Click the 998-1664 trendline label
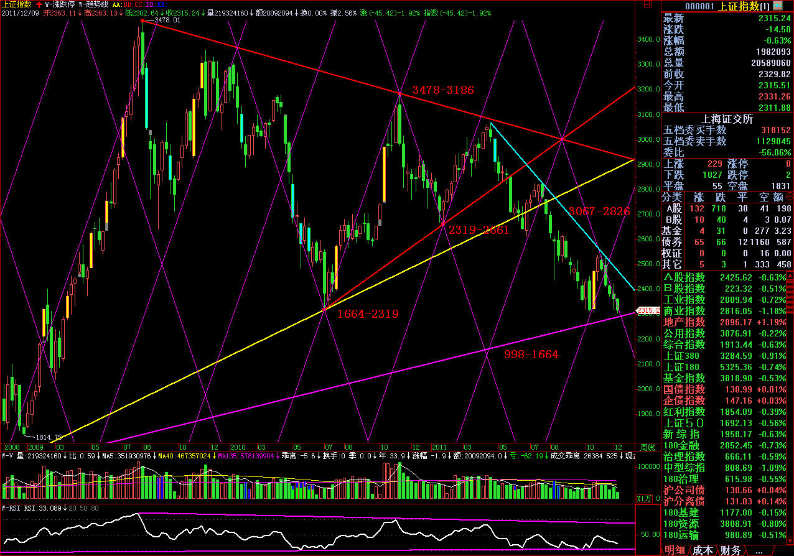The width and height of the screenshot is (794, 556). coord(531,354)
